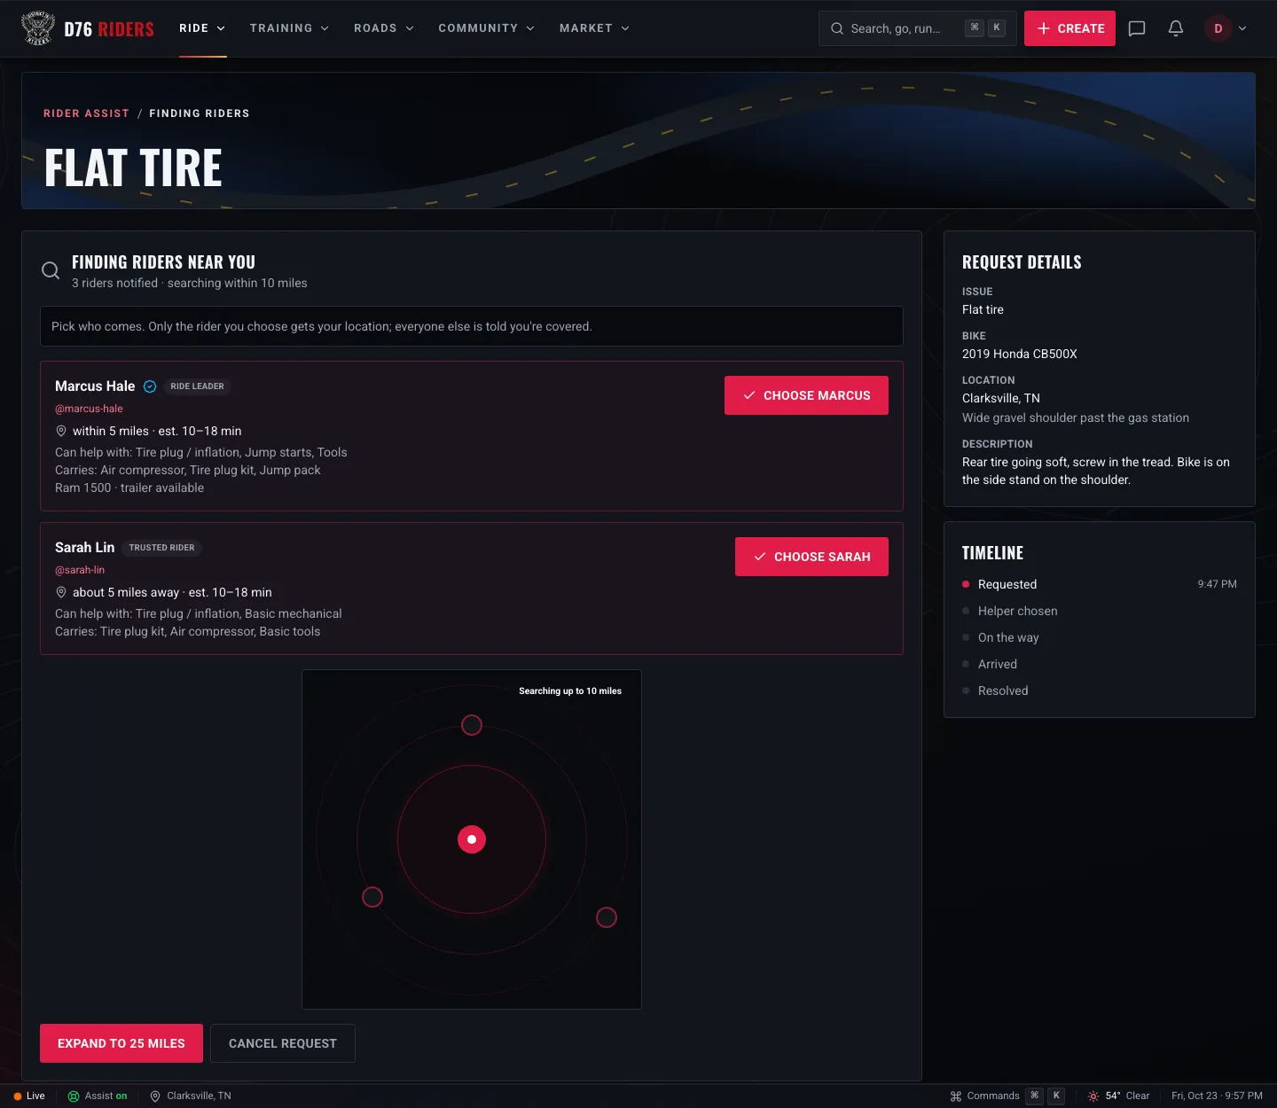The image size is (1277, 1108).
Task: Expand the account menu chevron
Action: 1242,28
